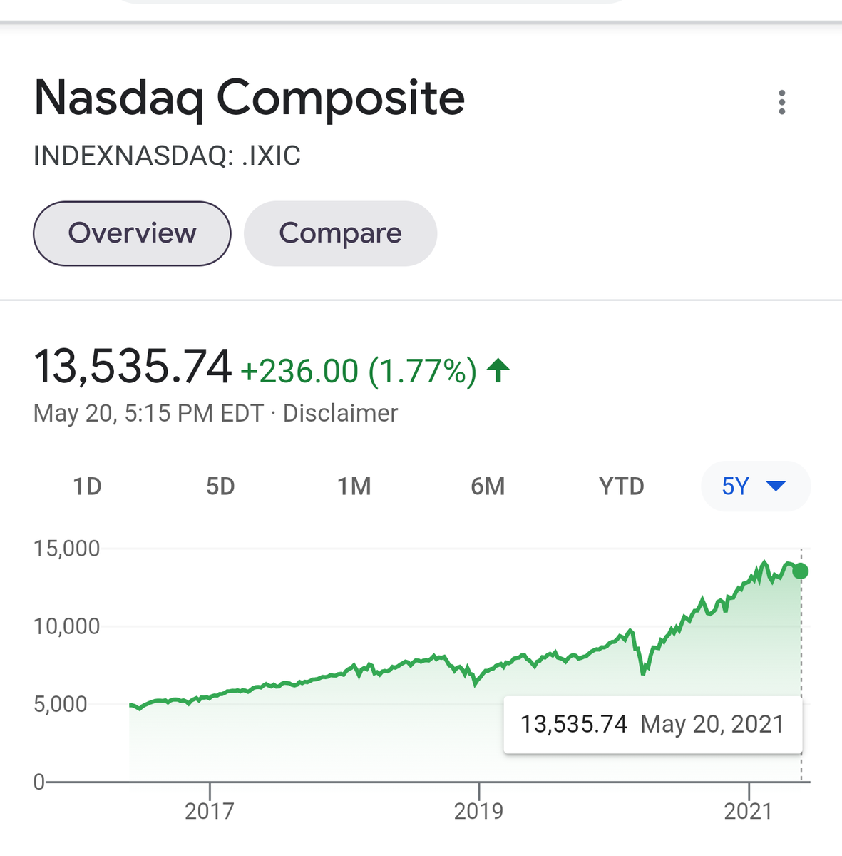Click the 2021 axis marker on chart

[748, 811]
